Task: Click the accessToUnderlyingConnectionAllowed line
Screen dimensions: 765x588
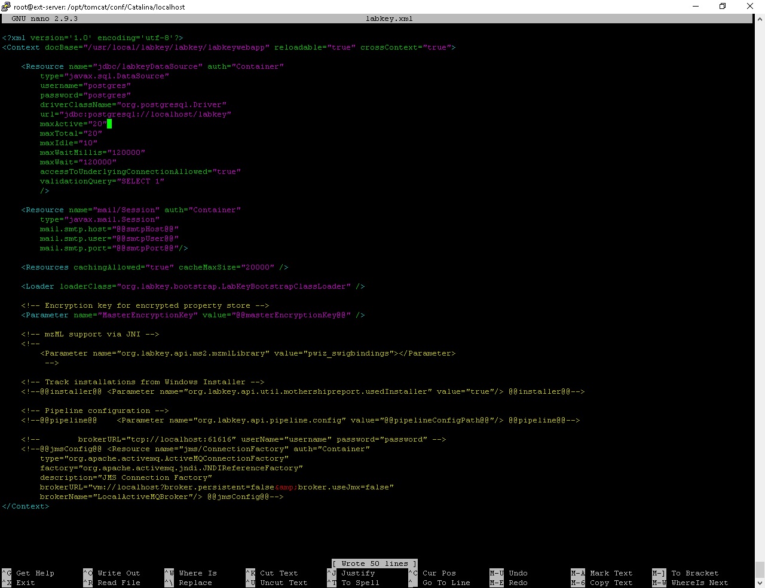Action: coord(140,171)
